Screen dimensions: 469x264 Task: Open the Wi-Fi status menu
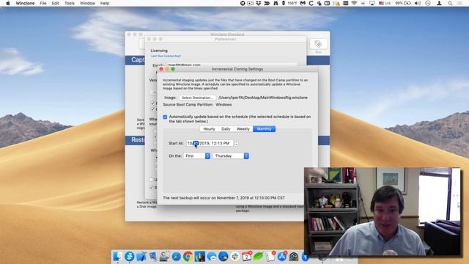click(354, 3)
